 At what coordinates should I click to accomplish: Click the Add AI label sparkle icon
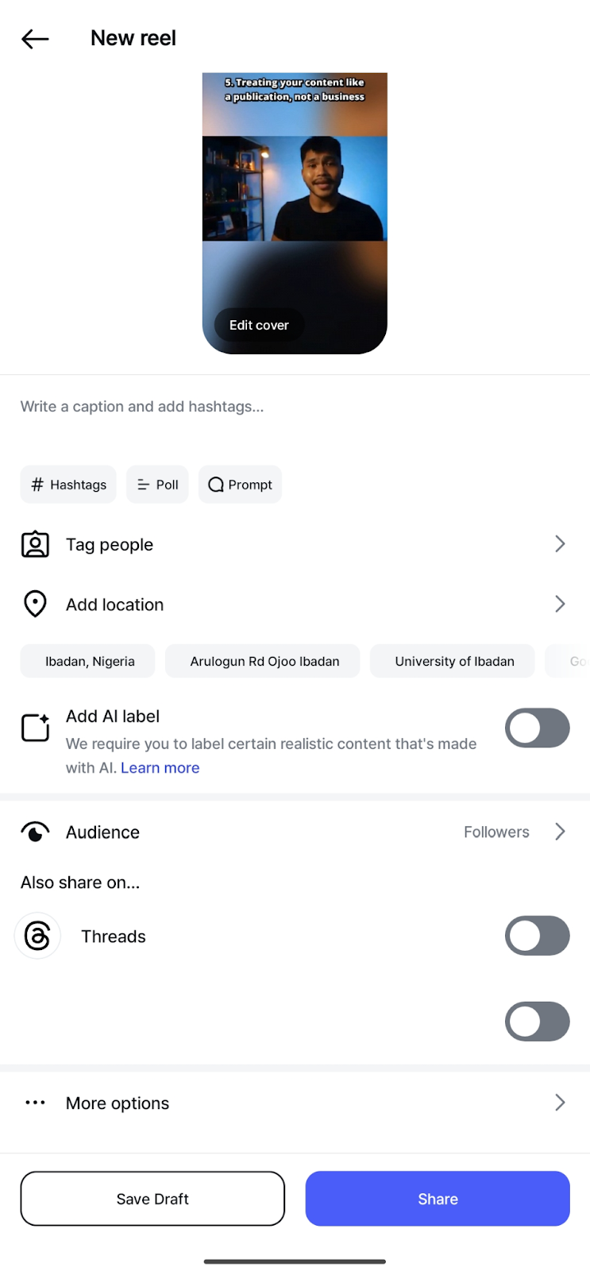click(36, 727)
